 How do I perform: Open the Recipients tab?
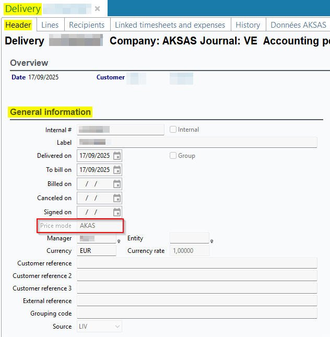pyautogui.click(x=87, y=25)
